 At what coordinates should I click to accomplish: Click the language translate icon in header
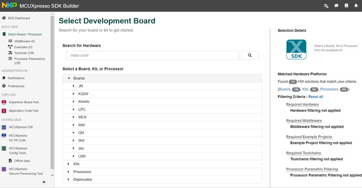coord(326,6)
